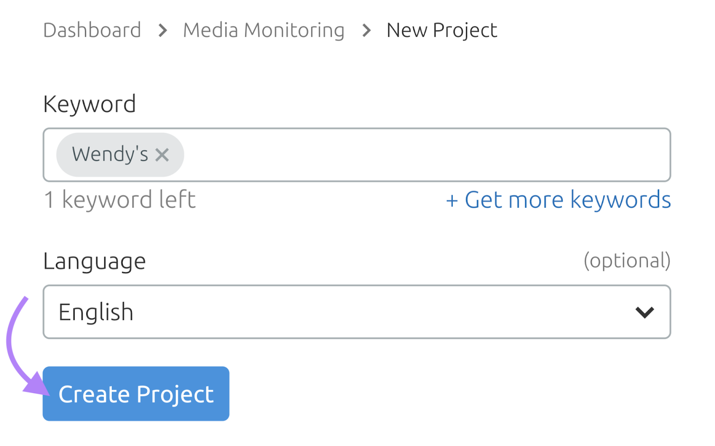Select the New Project breadcrumb item
Screen dimensions: 715x446
click(x=441, y=29)
